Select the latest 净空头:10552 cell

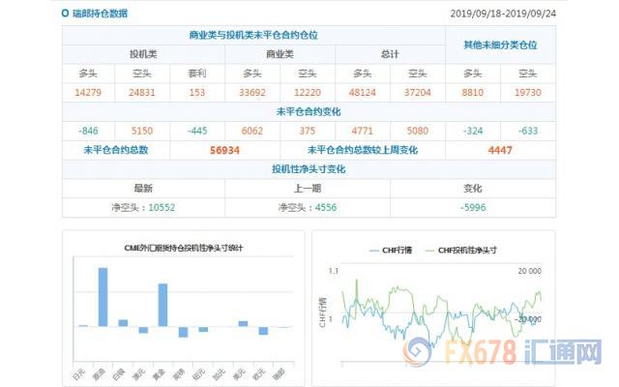[x=143, y=207]
